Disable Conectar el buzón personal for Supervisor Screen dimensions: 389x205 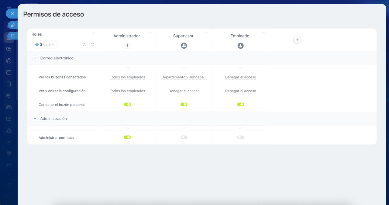point(184,104)
